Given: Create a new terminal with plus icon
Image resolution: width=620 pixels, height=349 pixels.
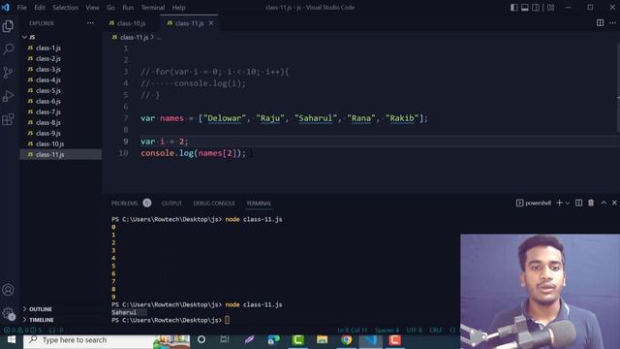Looking at the screenshot, I should (x=559, y=203).
